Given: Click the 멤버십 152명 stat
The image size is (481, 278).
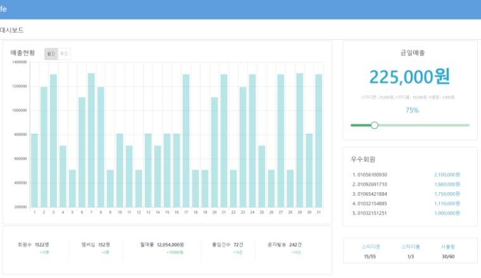Looking at the screenshot, I should tap(96, 245).
